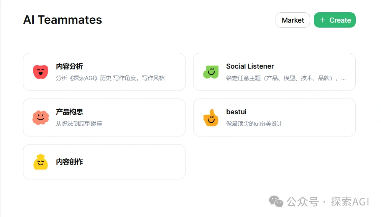This screenshot has width=381, height=217.
Task: Click the 做最顶尖的ui审美设计 description
Action: (254, 123)
